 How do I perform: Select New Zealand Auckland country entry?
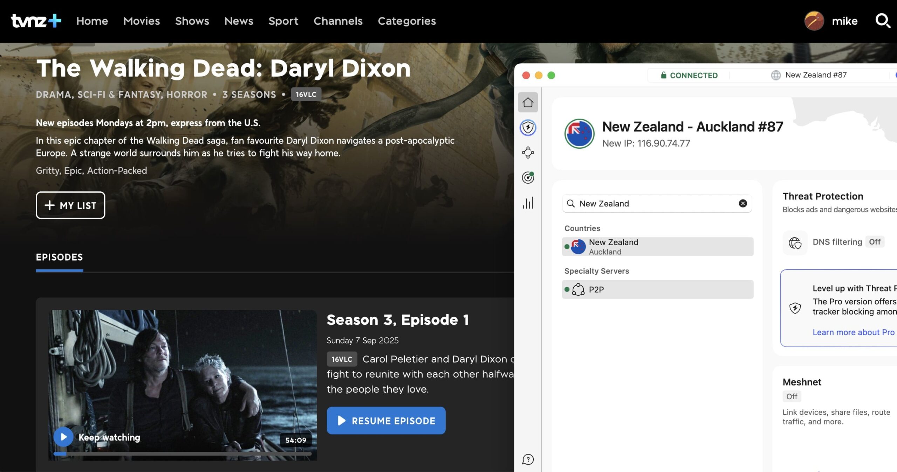[657, 247]
